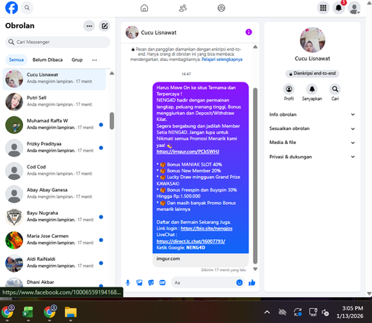Click the conversation list scrollbar thumb

112,121
